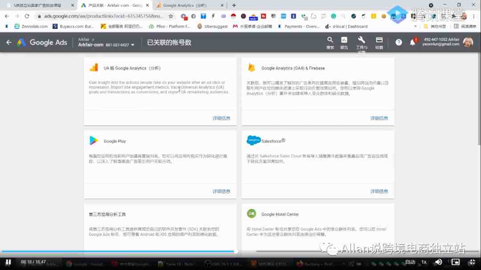Image resolution: width=481 pixels, height=270 pixels.
Task: Switch to the Google Analytics tab
Action: [x=190, y=5]
